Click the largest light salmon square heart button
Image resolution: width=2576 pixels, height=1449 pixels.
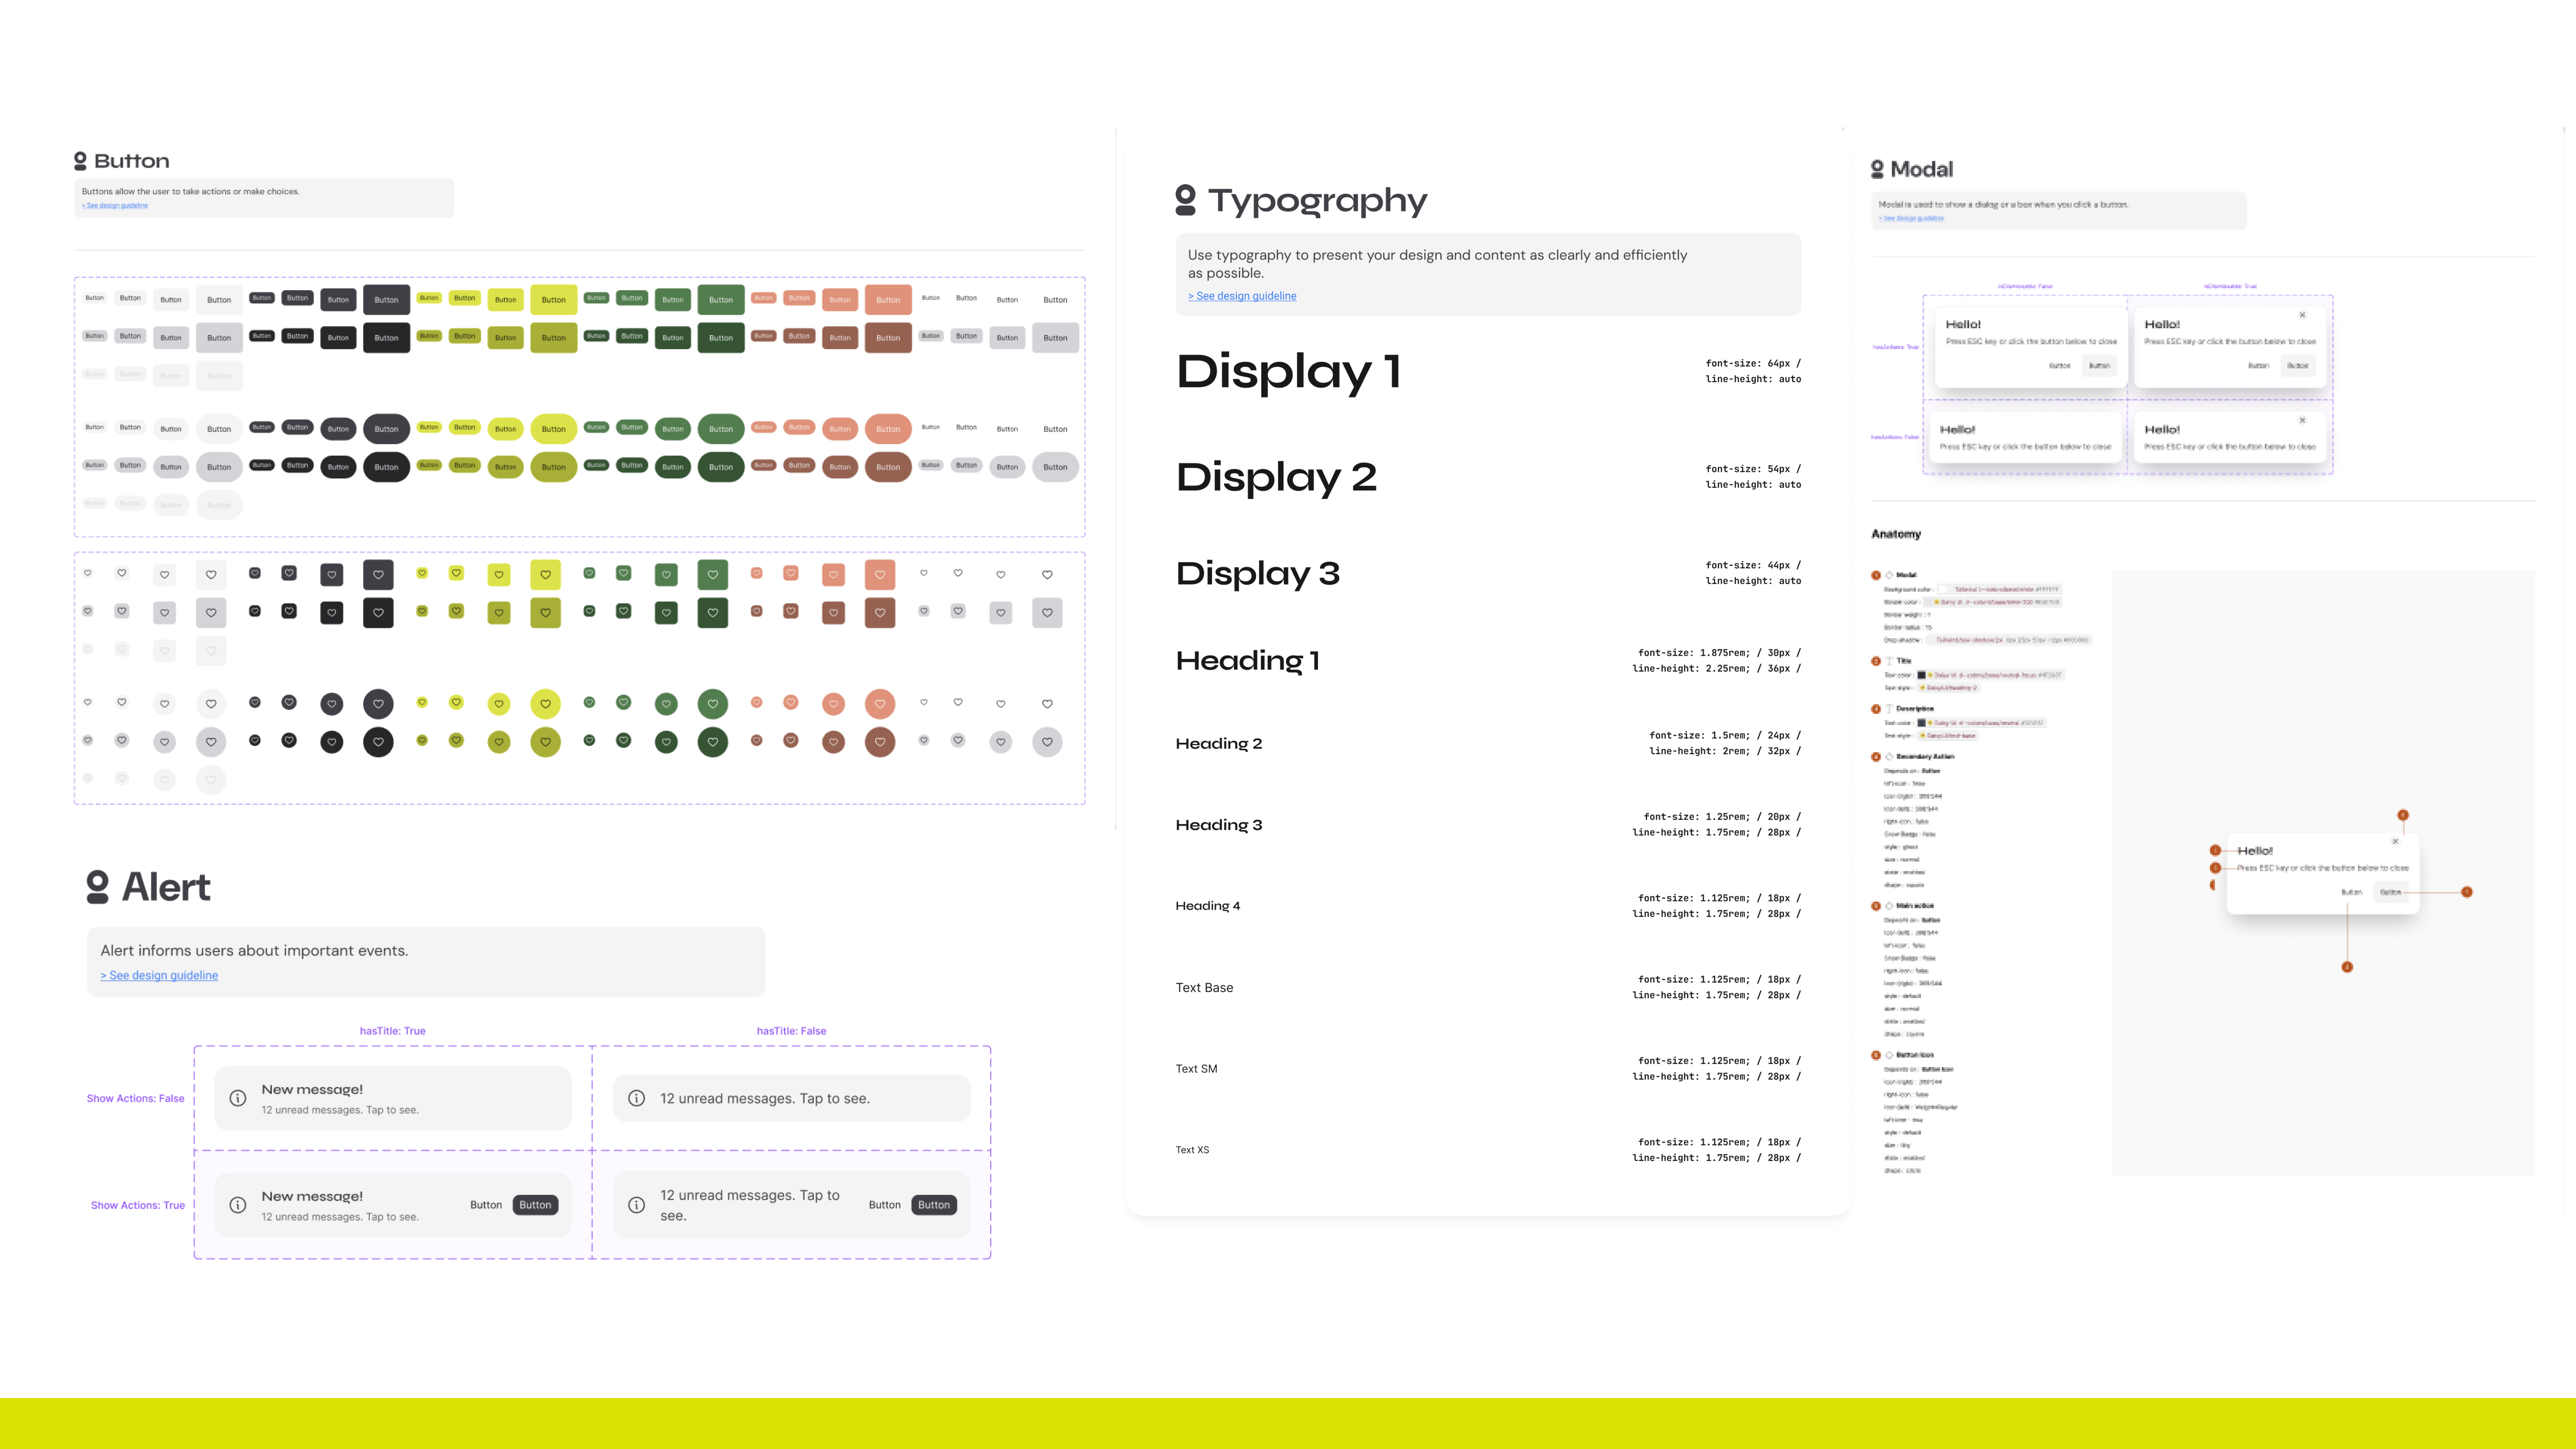[880, 575]
